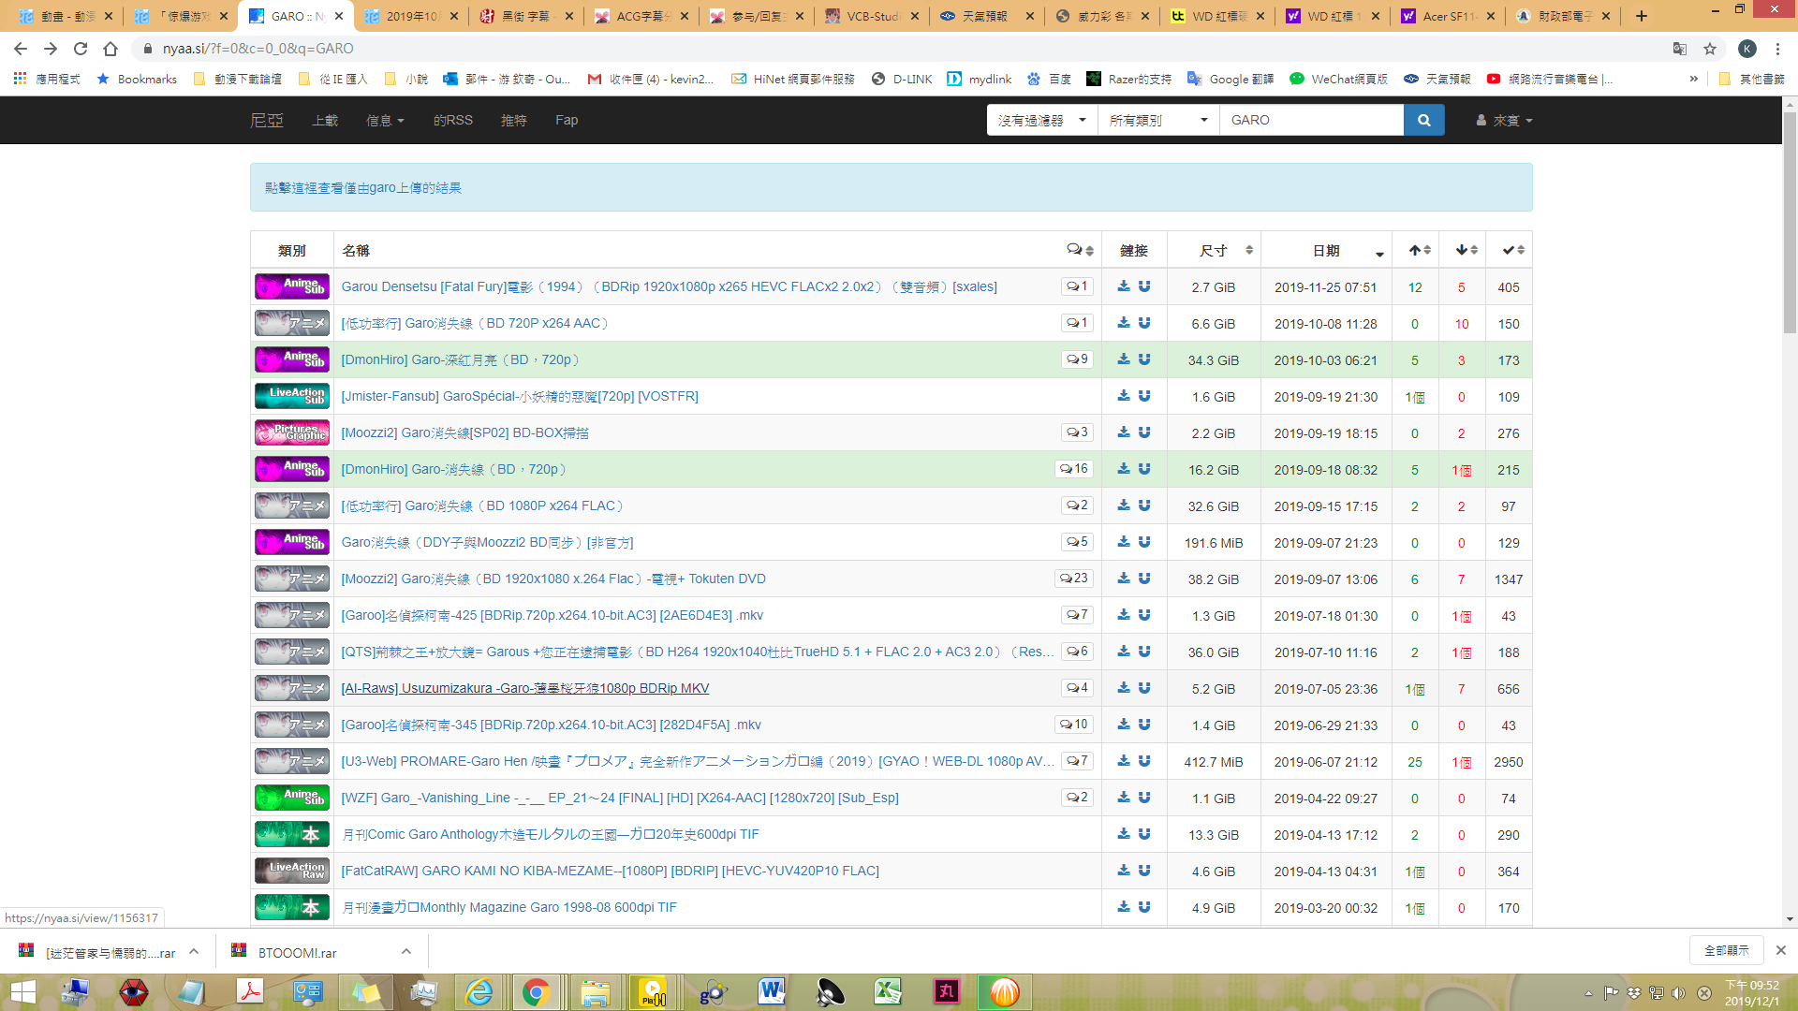Screen dimensions: 1798x1011
Task: Open D-LINK bookmark in bookmarks bar
Action: click(x=902, y=79)
